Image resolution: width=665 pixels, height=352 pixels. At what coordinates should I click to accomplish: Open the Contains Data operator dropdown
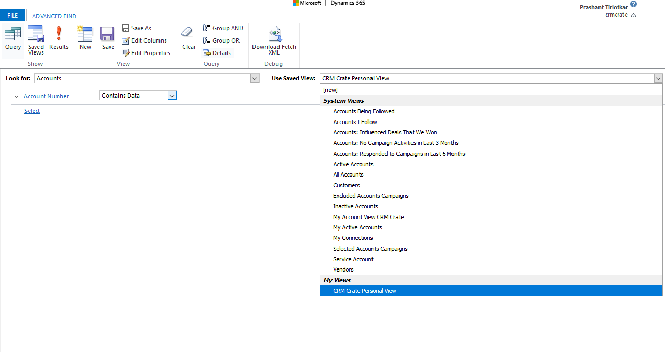[172, 95]
